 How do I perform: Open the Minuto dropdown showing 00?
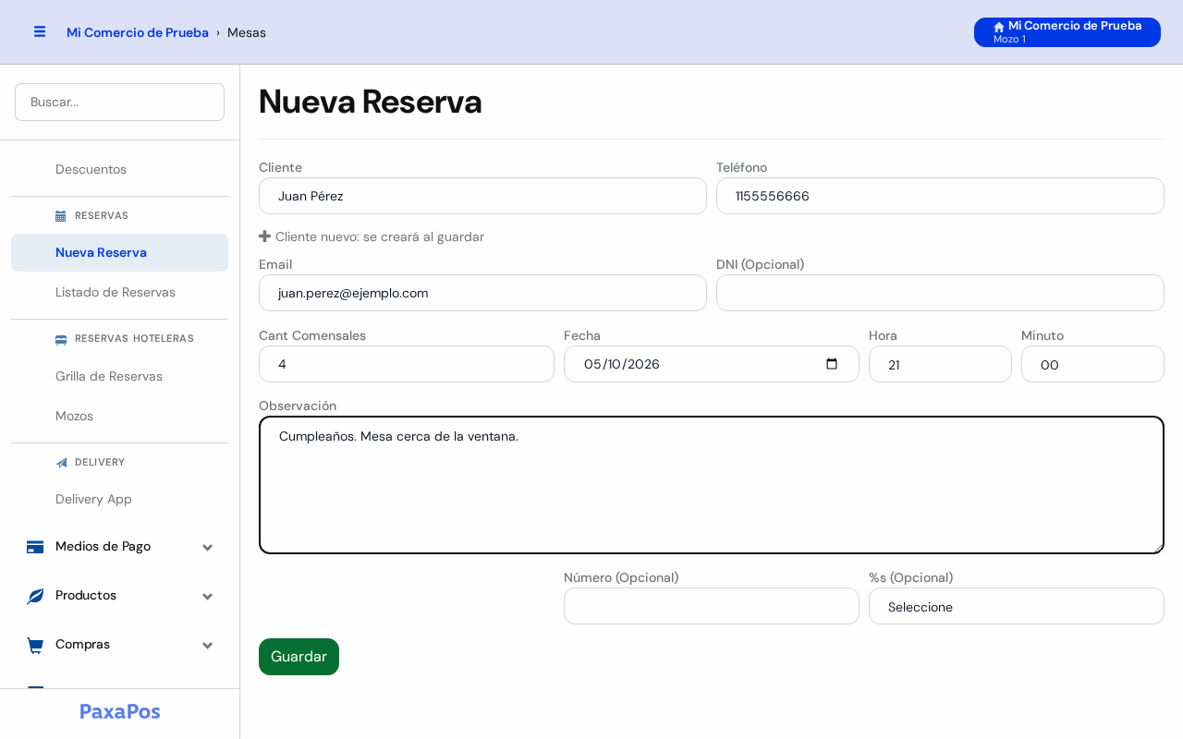[x=1092, y=364]
